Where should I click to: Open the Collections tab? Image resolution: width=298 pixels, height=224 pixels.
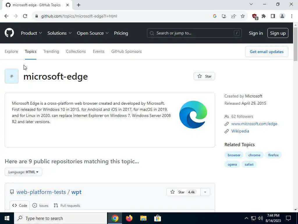point(76,51)
